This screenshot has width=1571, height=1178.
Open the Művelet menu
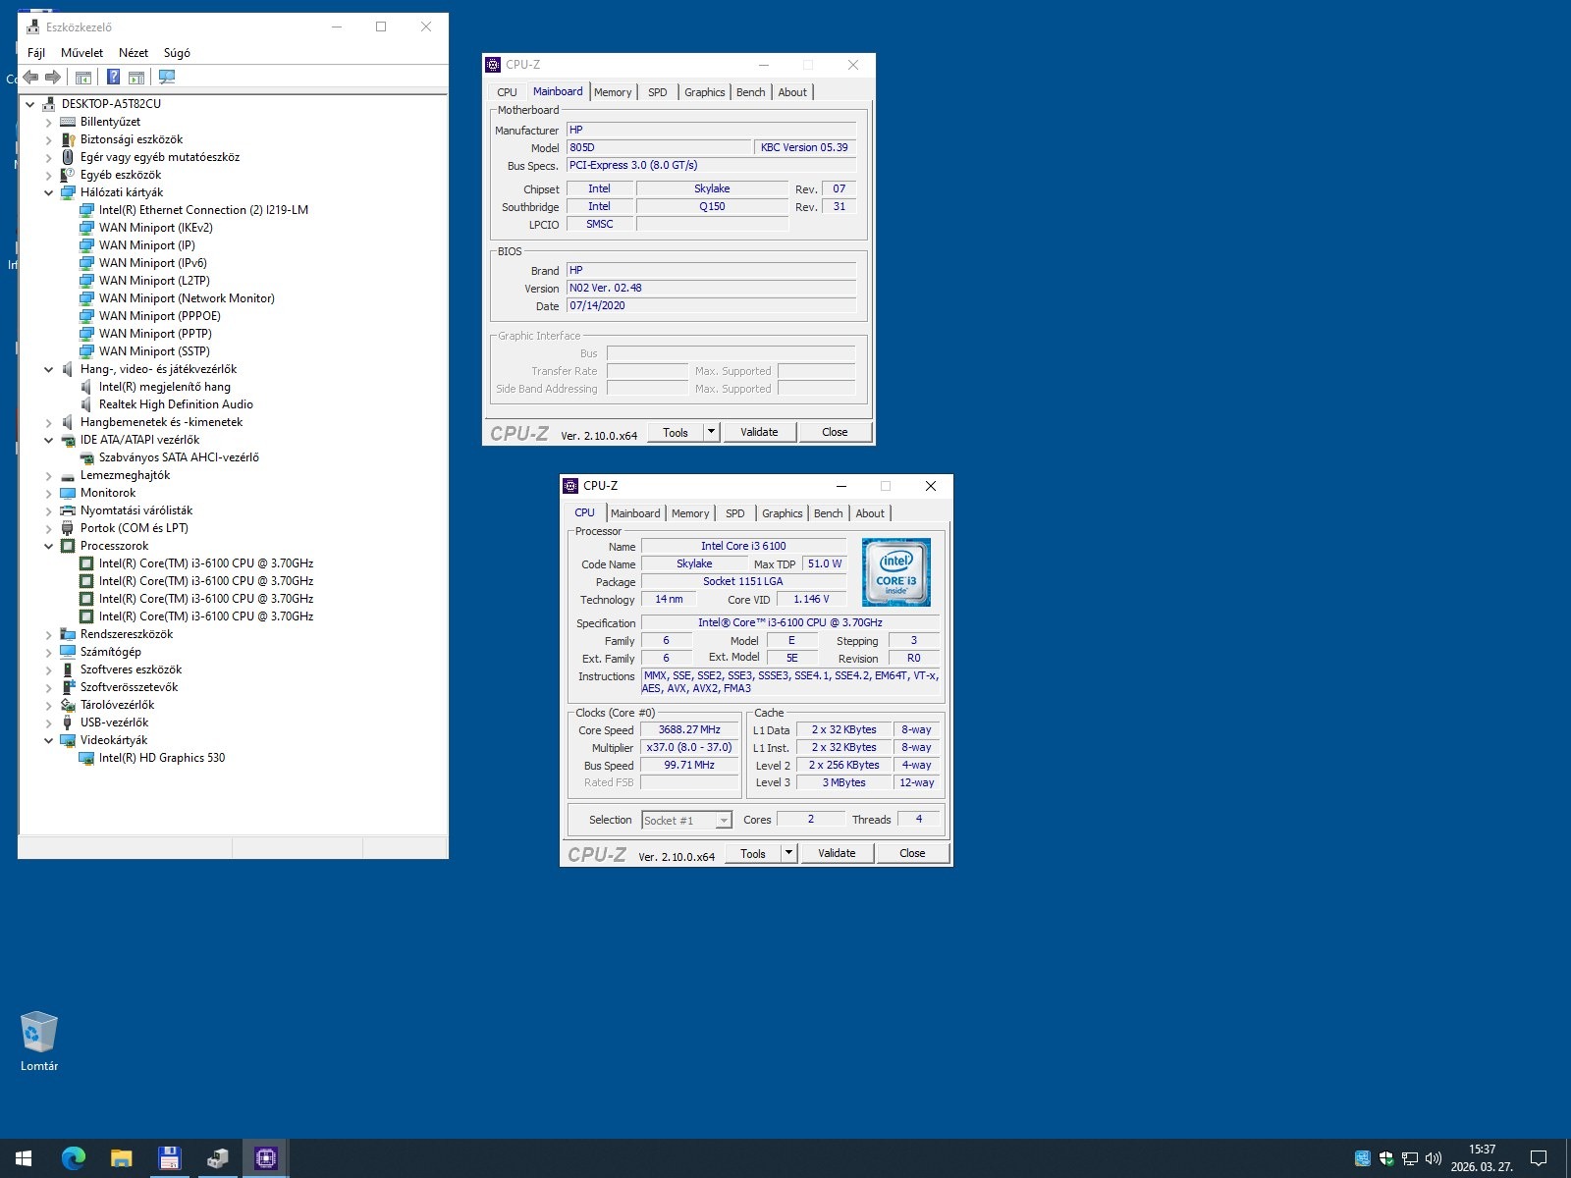coord(81,53)
